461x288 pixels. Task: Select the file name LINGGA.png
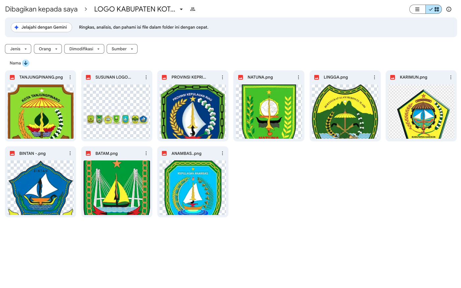coord(336,77)
